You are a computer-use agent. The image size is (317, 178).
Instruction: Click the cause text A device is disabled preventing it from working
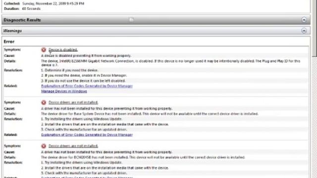pos(86,55)
